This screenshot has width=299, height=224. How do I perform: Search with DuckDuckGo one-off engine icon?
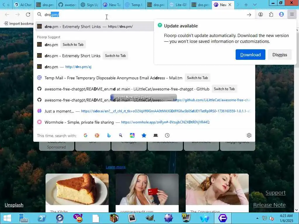(97, 135)
